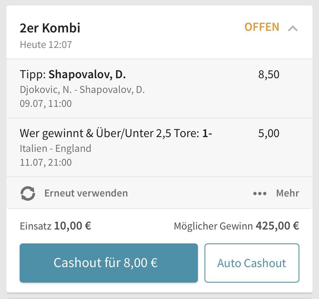The image size is (319, 299).
Task: Click the 09.07, 11:00 match date
Action: click(x=46, y=104)
